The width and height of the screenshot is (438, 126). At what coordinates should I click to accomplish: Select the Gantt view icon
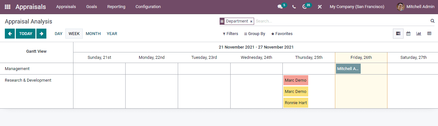tap(398, 33)
